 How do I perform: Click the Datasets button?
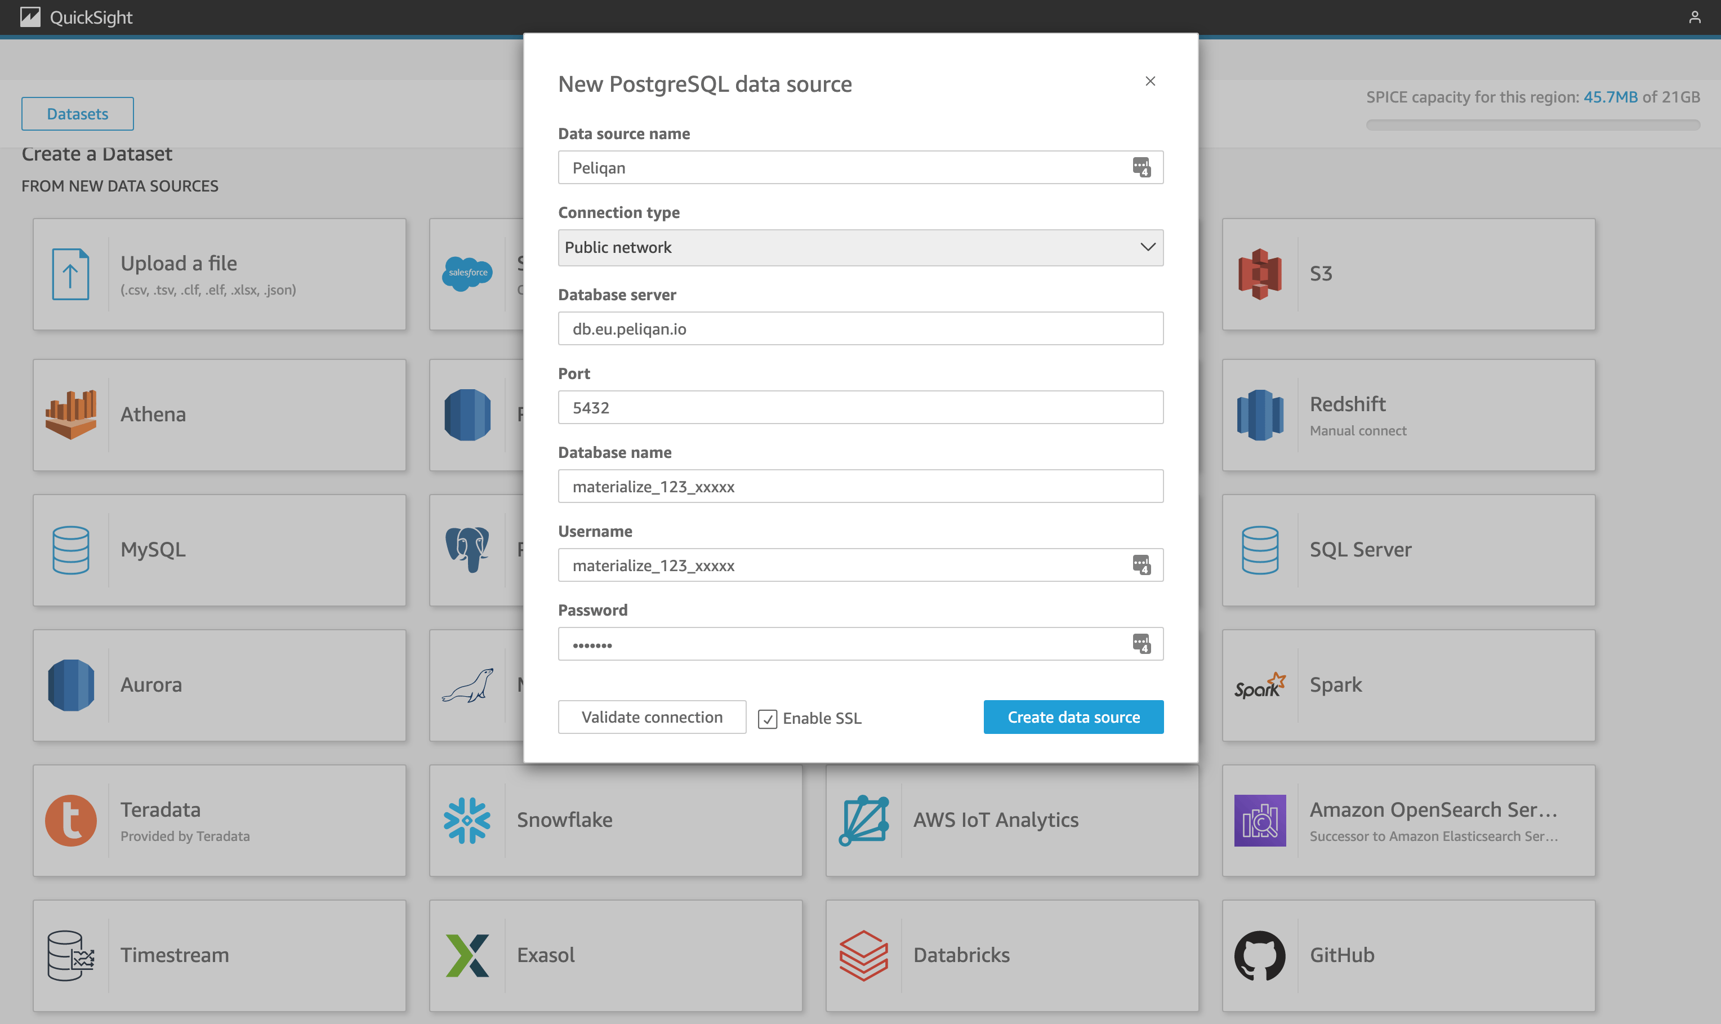click(x=77, y=114)
